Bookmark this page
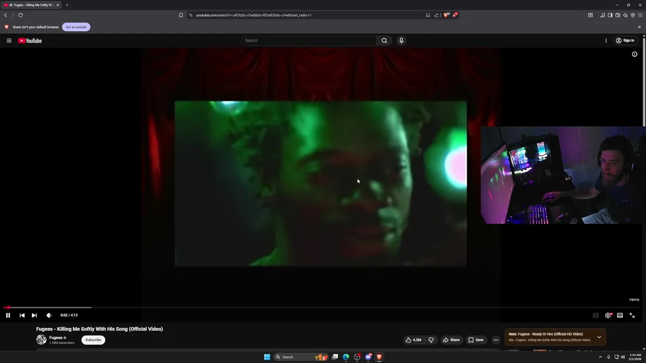This screenshot has height=363, width=646. [181, 15]
